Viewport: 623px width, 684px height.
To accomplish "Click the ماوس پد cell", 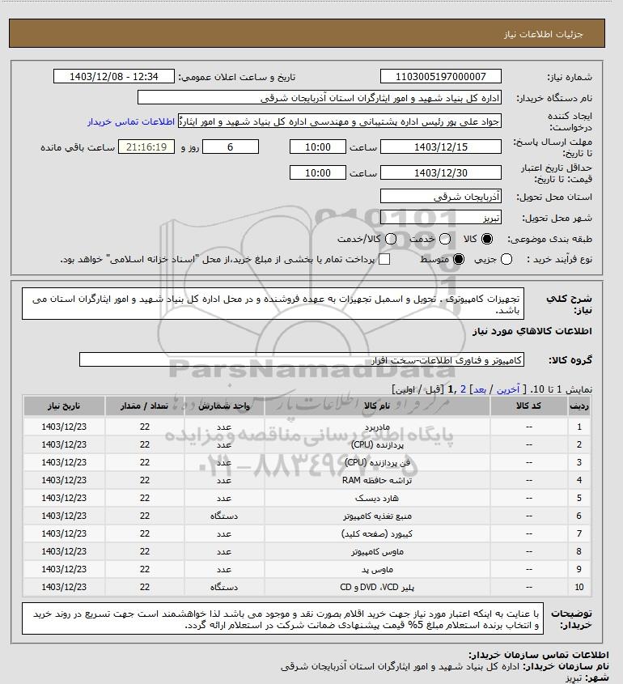I will (377, 569).
